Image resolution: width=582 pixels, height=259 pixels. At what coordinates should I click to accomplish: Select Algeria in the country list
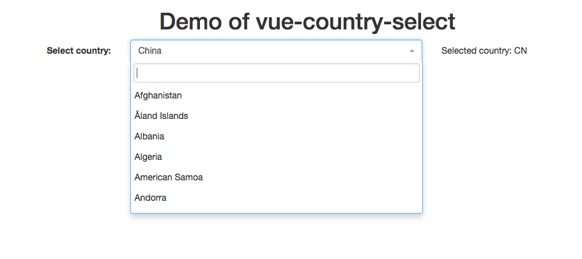pos(148,157)
